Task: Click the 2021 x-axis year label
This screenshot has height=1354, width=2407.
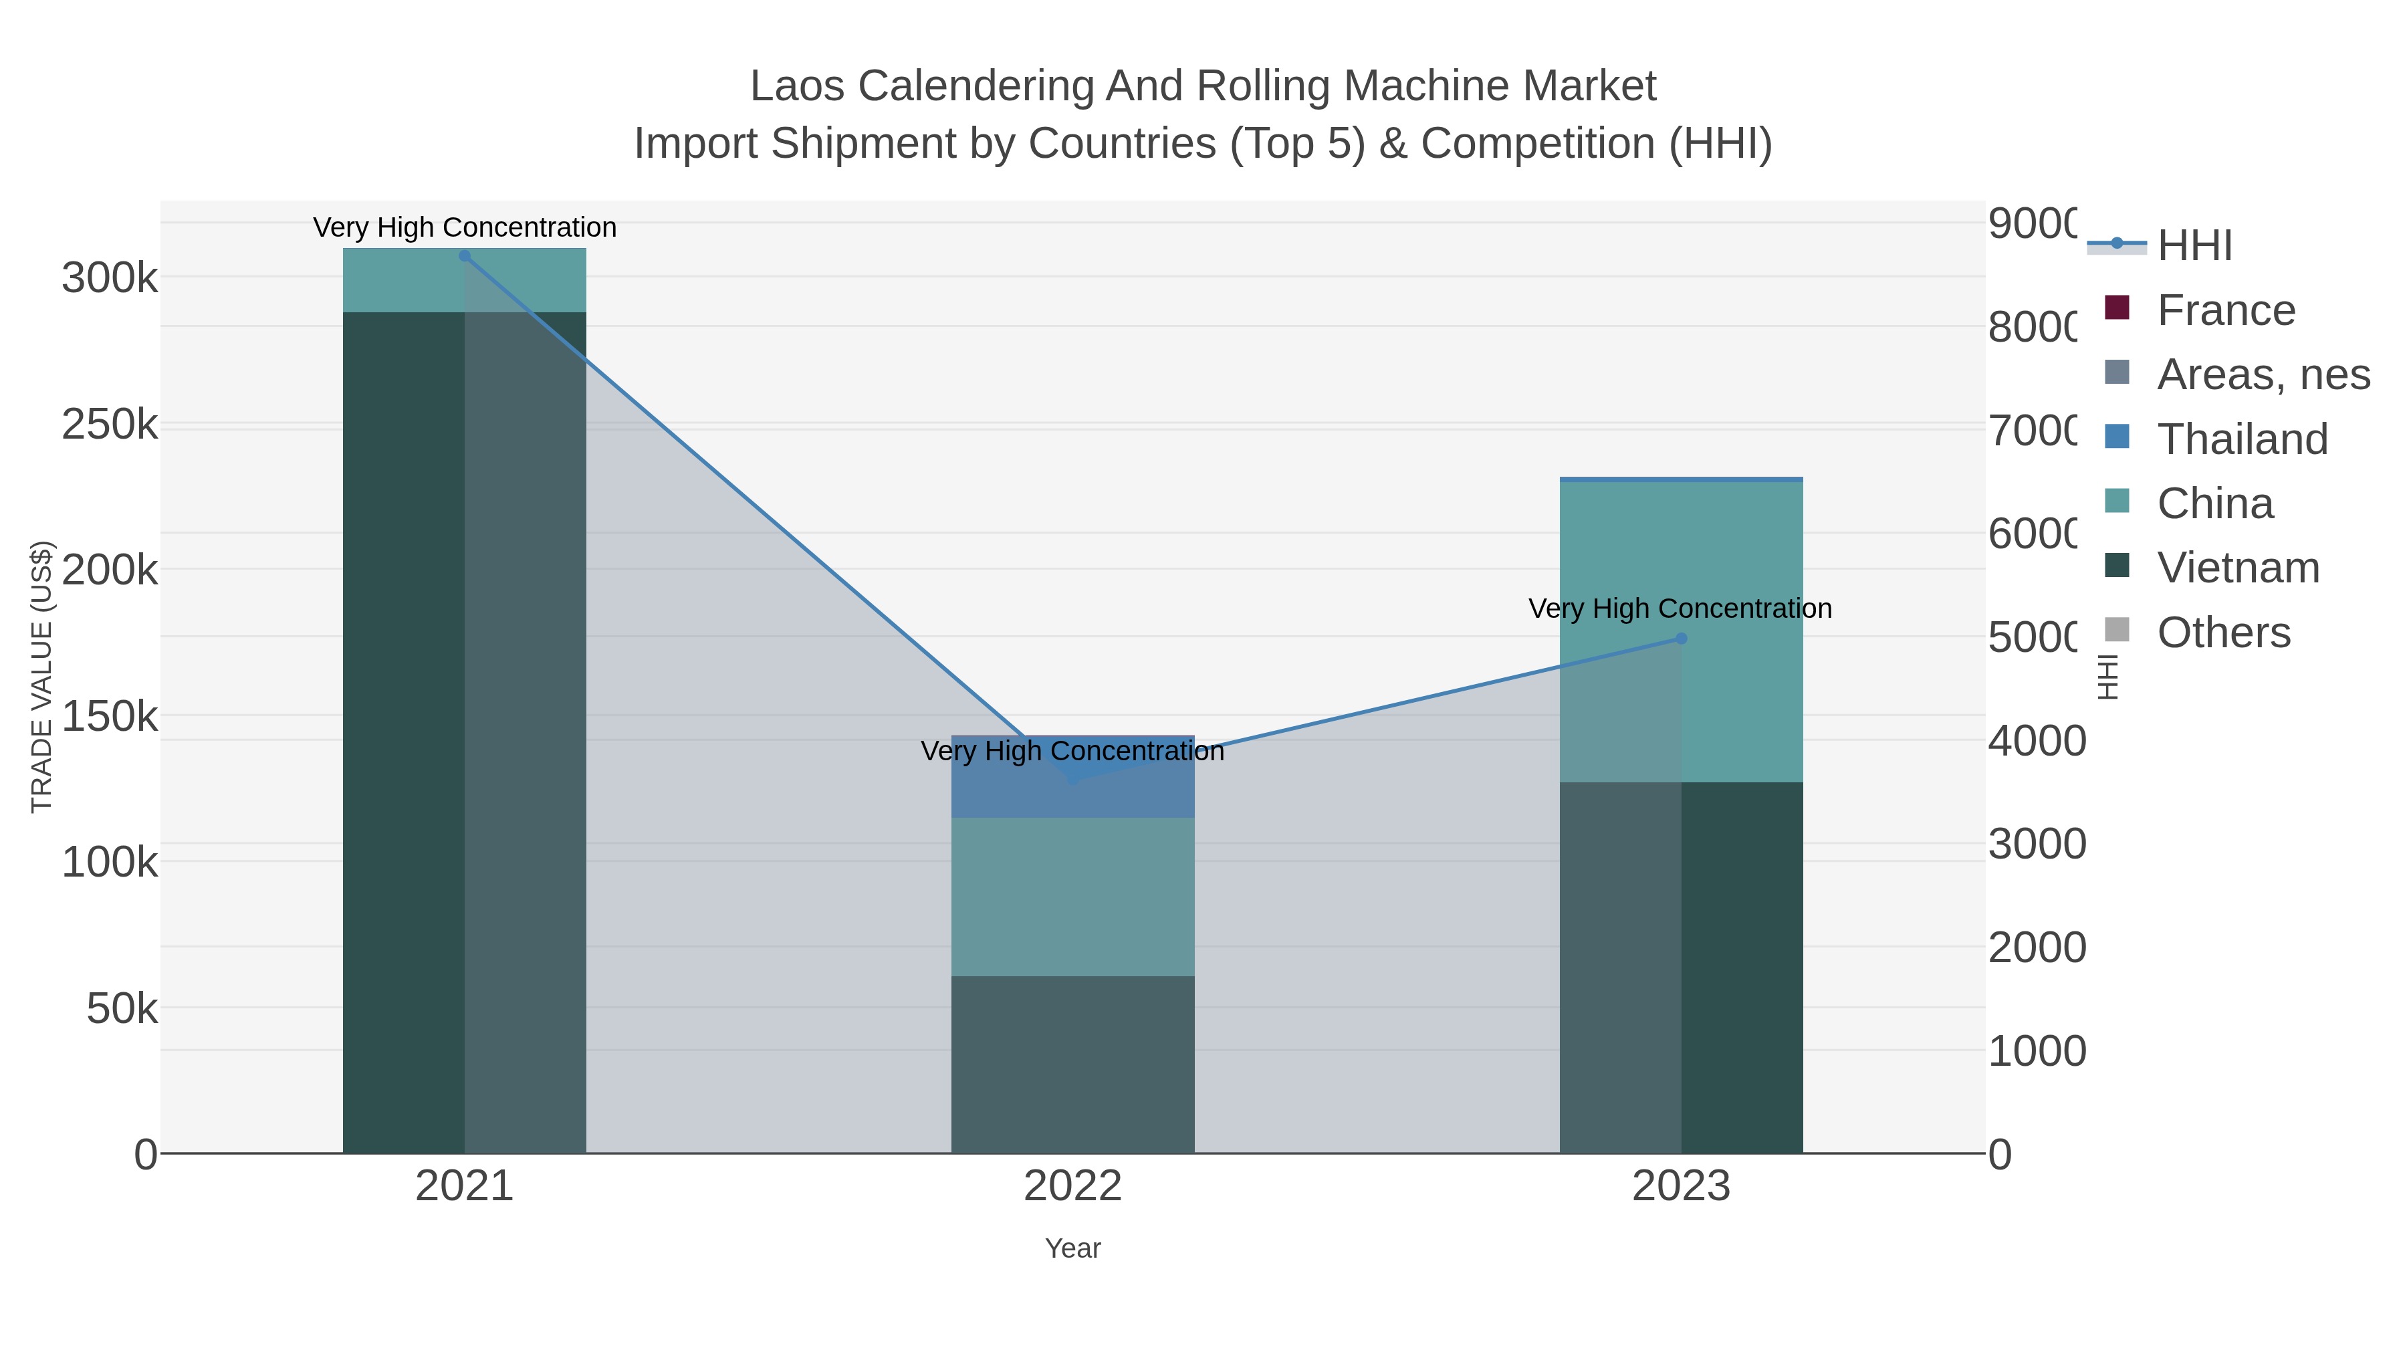Action: (465, 1187)
